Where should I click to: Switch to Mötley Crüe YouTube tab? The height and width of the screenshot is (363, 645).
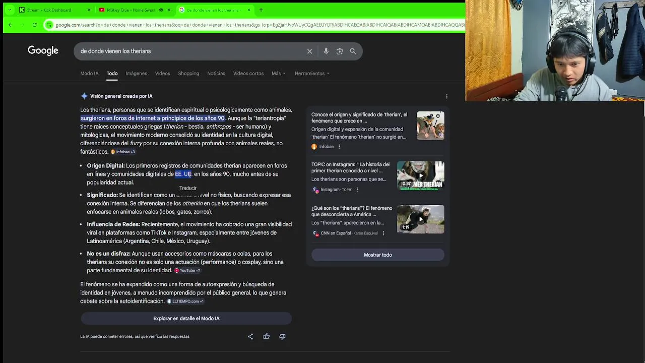(132, 10)
